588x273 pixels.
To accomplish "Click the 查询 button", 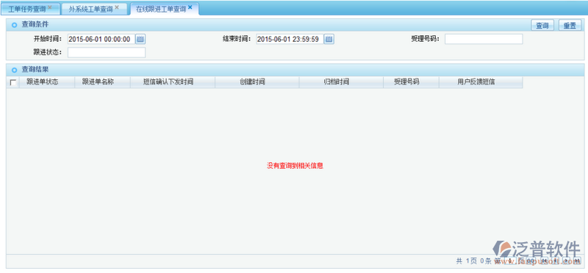I will (542, 26).
